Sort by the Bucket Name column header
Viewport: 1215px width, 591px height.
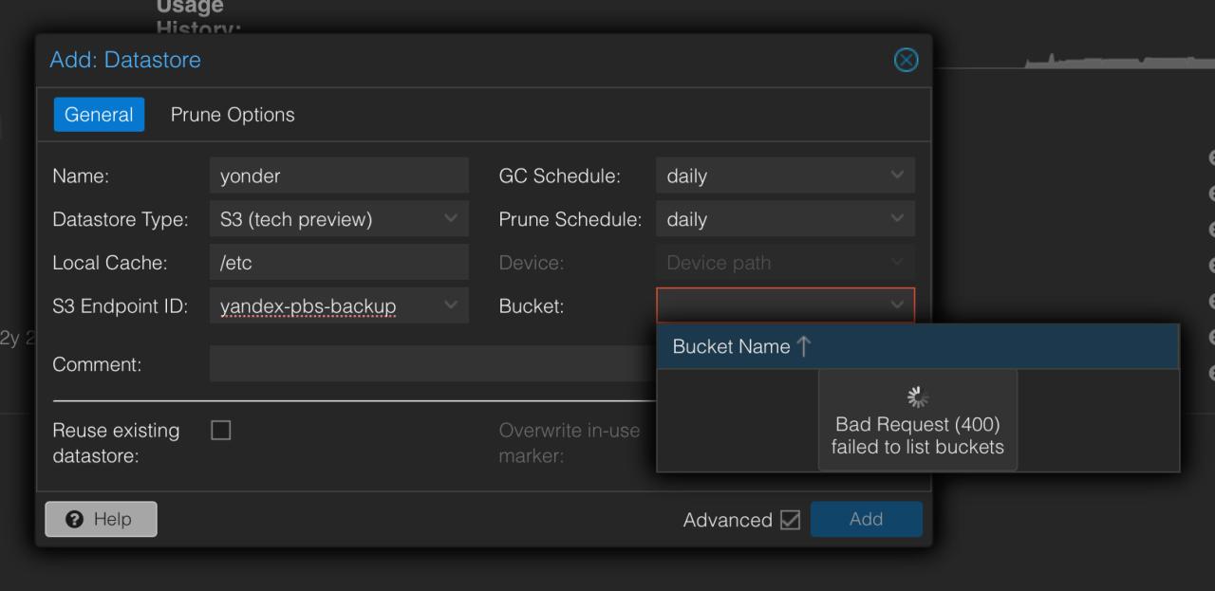click(x=742, y=347)
